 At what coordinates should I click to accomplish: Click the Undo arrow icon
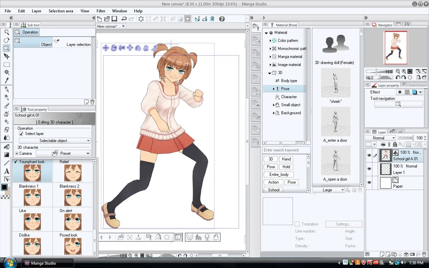pos(124,19)
